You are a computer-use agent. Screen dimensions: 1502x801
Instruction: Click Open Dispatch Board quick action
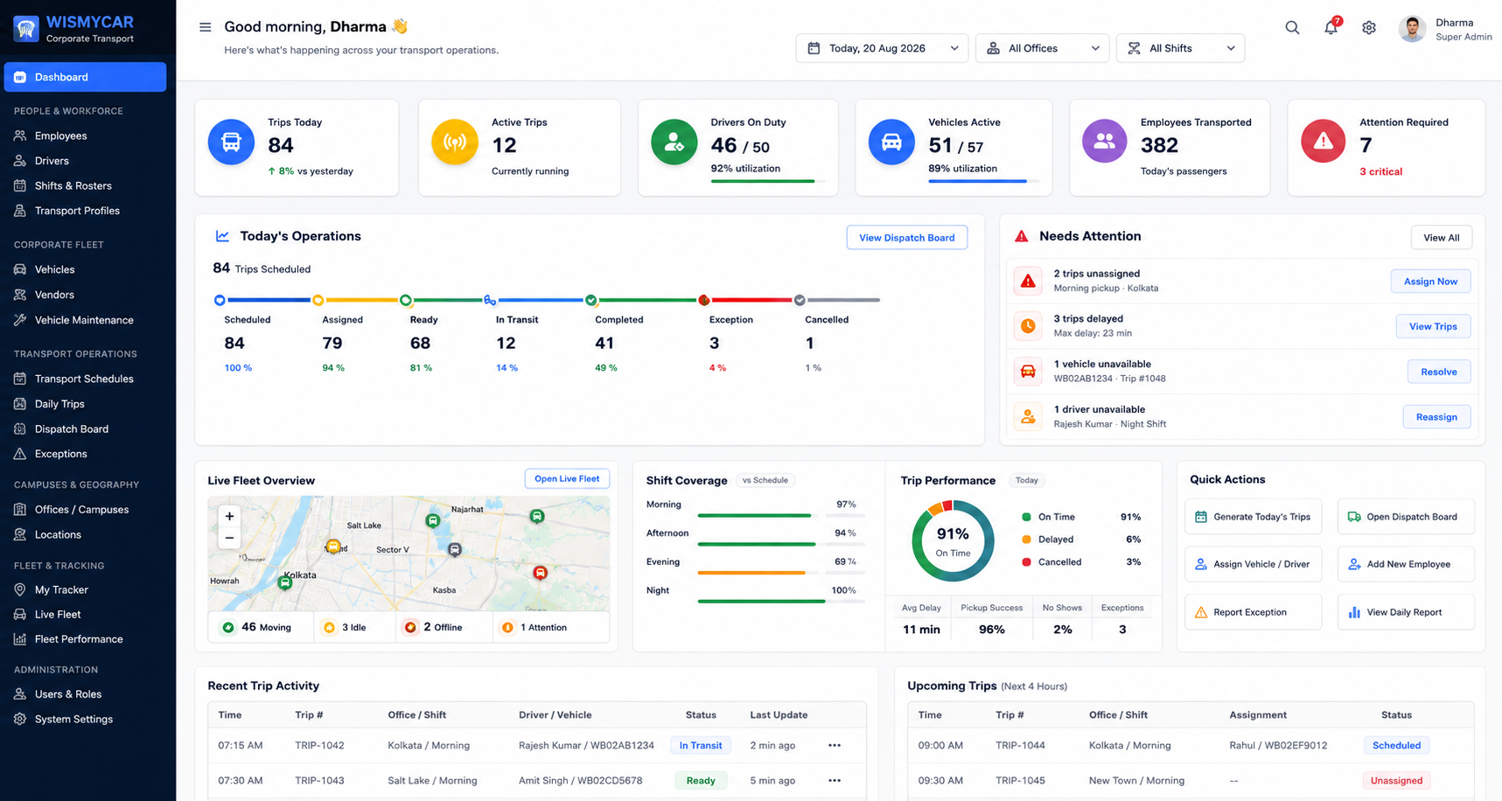click(x=1406, y=517)
